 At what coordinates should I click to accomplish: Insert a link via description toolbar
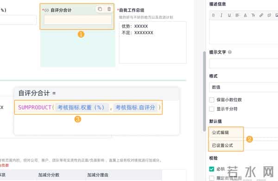pos(261,15)
